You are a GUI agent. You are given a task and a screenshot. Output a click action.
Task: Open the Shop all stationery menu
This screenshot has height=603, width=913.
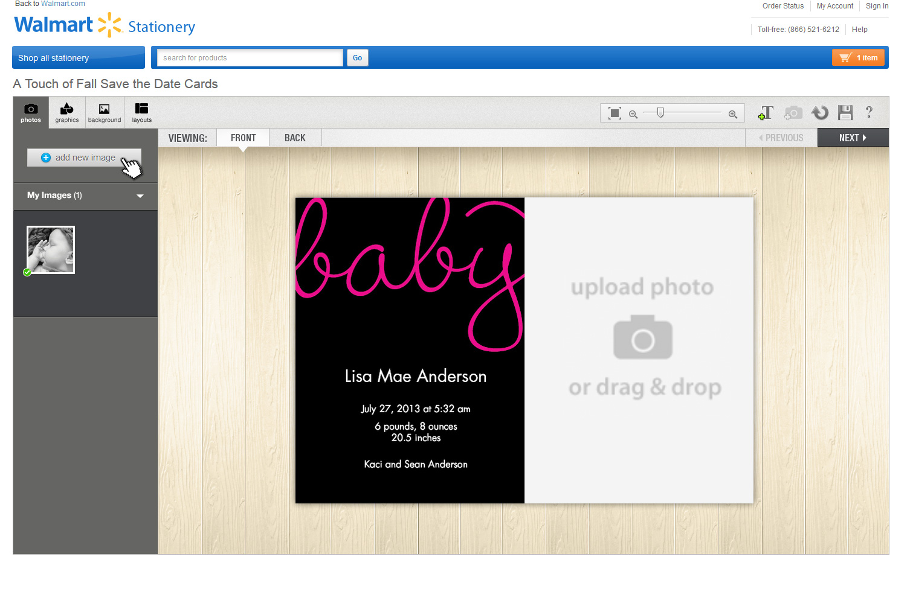tap(79, 58)
